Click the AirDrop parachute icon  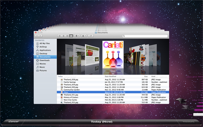point(37,47)
